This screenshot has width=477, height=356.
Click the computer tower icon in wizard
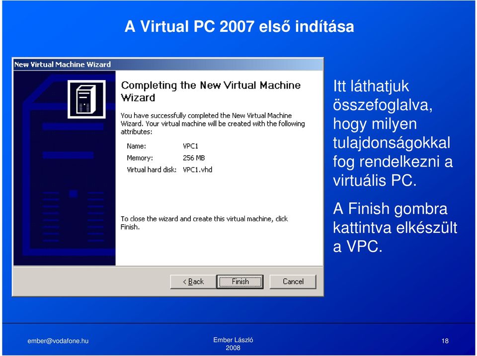click(x=86, y=99)
